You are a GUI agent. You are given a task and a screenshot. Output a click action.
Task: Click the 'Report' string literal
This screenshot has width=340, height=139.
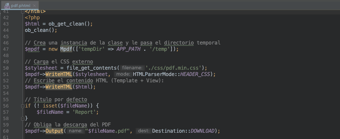coord(84,112)
